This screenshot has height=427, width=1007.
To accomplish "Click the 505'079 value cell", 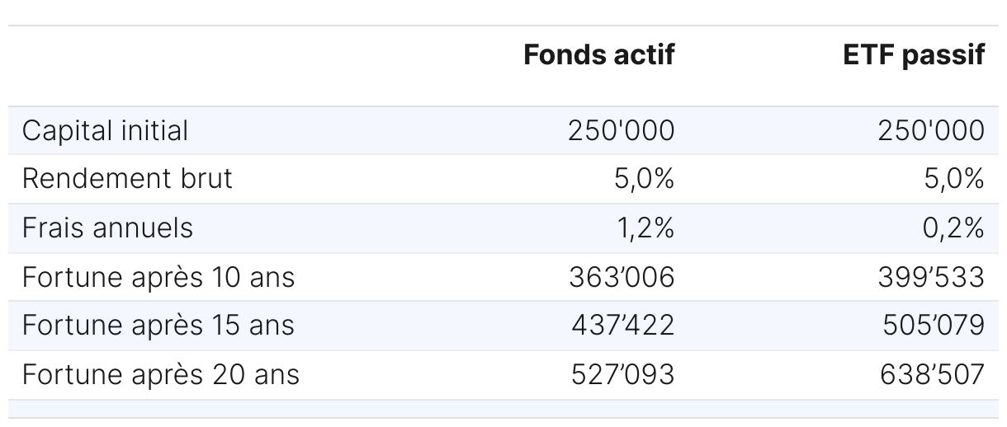I will pyautogui.click(x=932, y=326).
